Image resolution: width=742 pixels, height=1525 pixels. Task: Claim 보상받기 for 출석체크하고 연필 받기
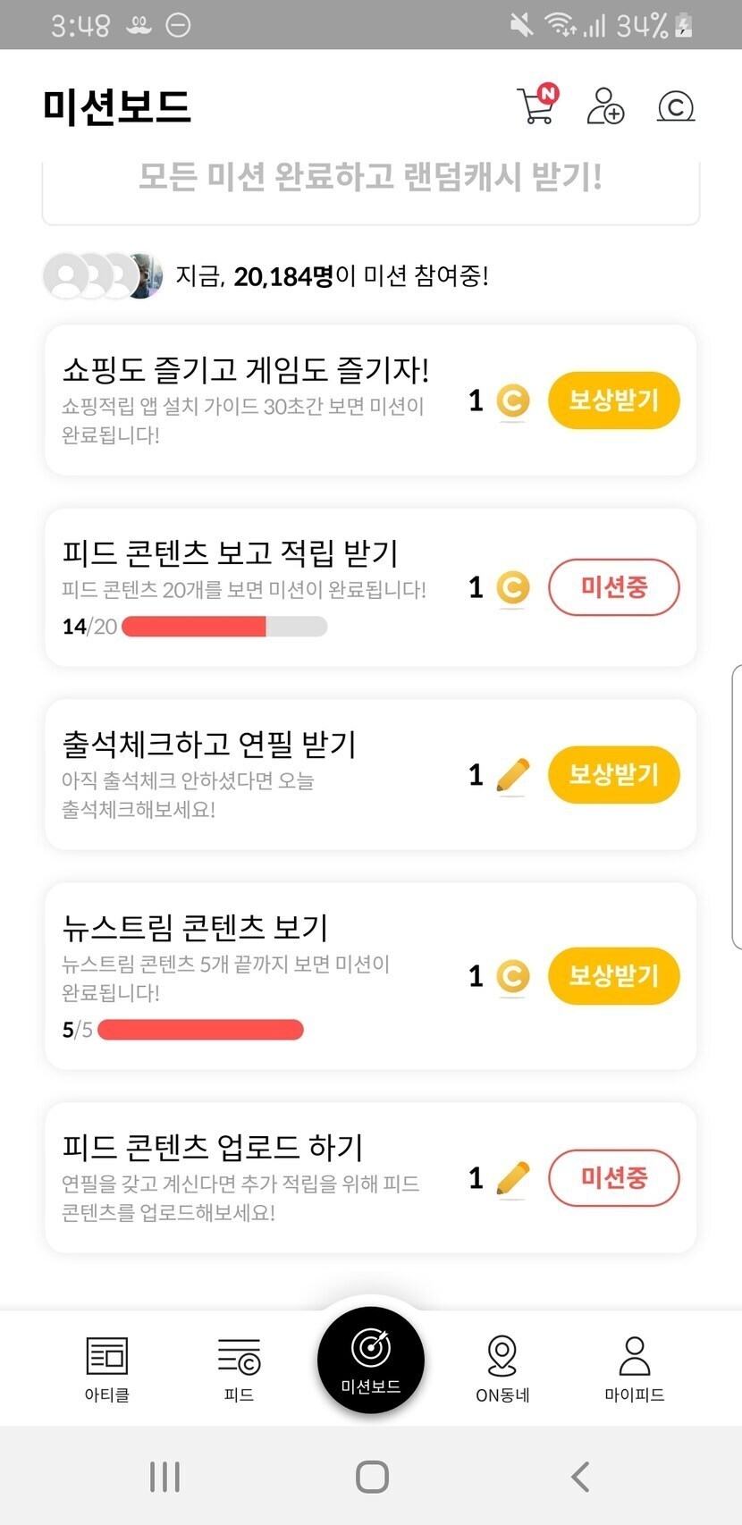(613, 774)
